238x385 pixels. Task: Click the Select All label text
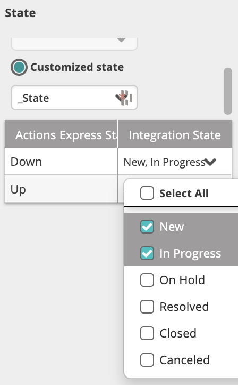pyautogui.click(x=184, y=193)
